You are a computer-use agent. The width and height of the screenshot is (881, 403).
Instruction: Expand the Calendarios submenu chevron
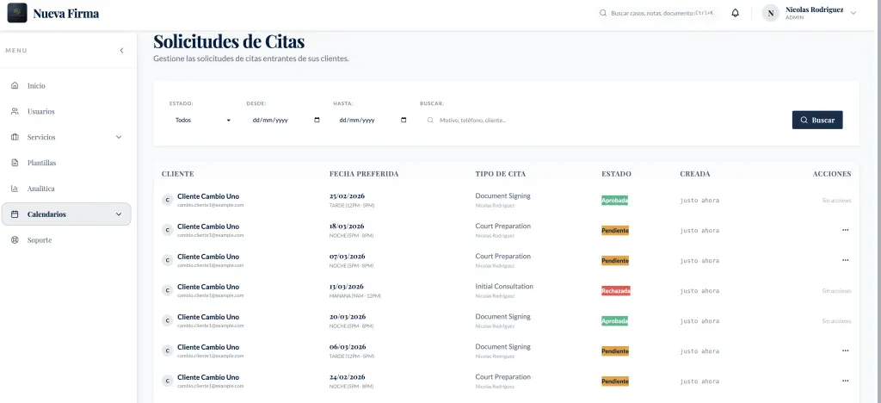coord(119,214)
